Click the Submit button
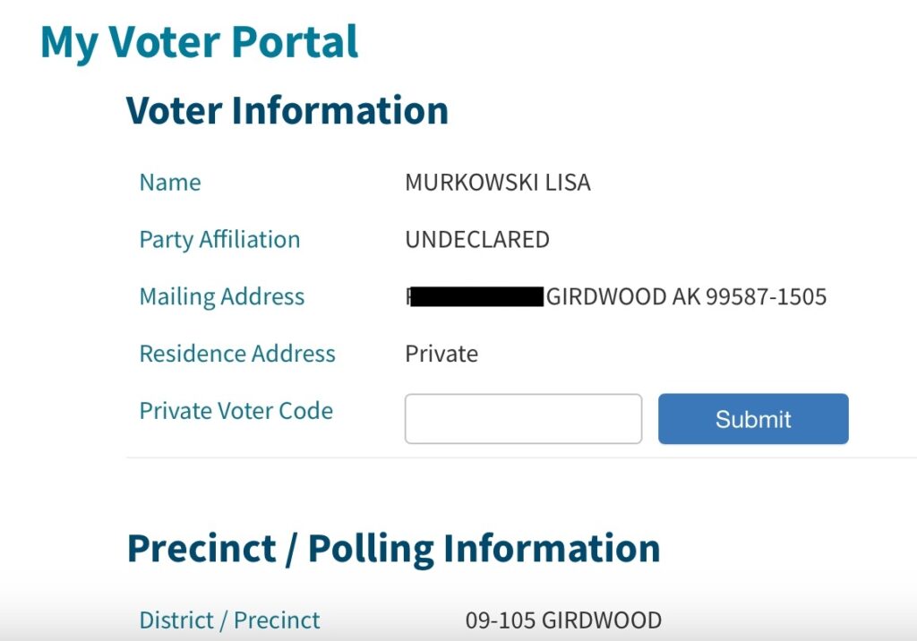Viewport: 917px width, 641px height. tap(753, 419)
